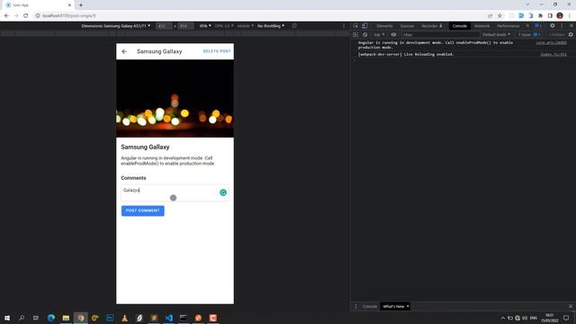The width and height of the screenshot is (576, 324).
Task: Edit the device width field
Action: (x=164, y=26)
